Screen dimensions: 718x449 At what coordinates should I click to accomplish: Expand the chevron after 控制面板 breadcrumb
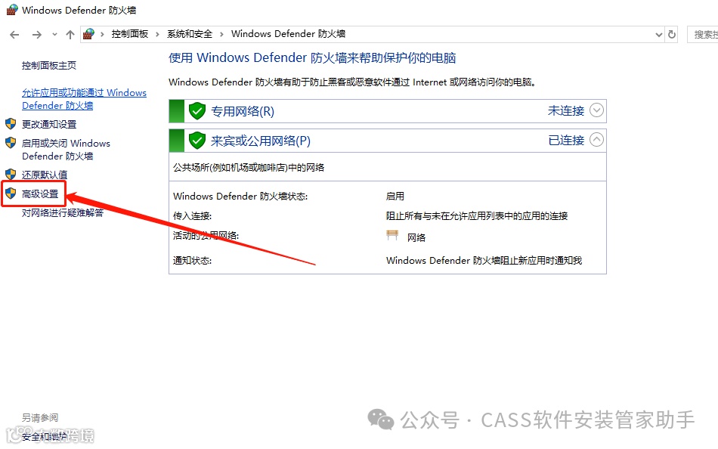tap(157, 34)
